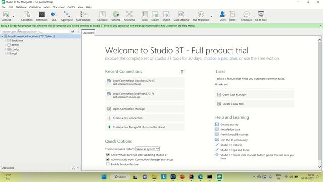Open the Help menu
The image size is (323, 182).
[89, 7]
